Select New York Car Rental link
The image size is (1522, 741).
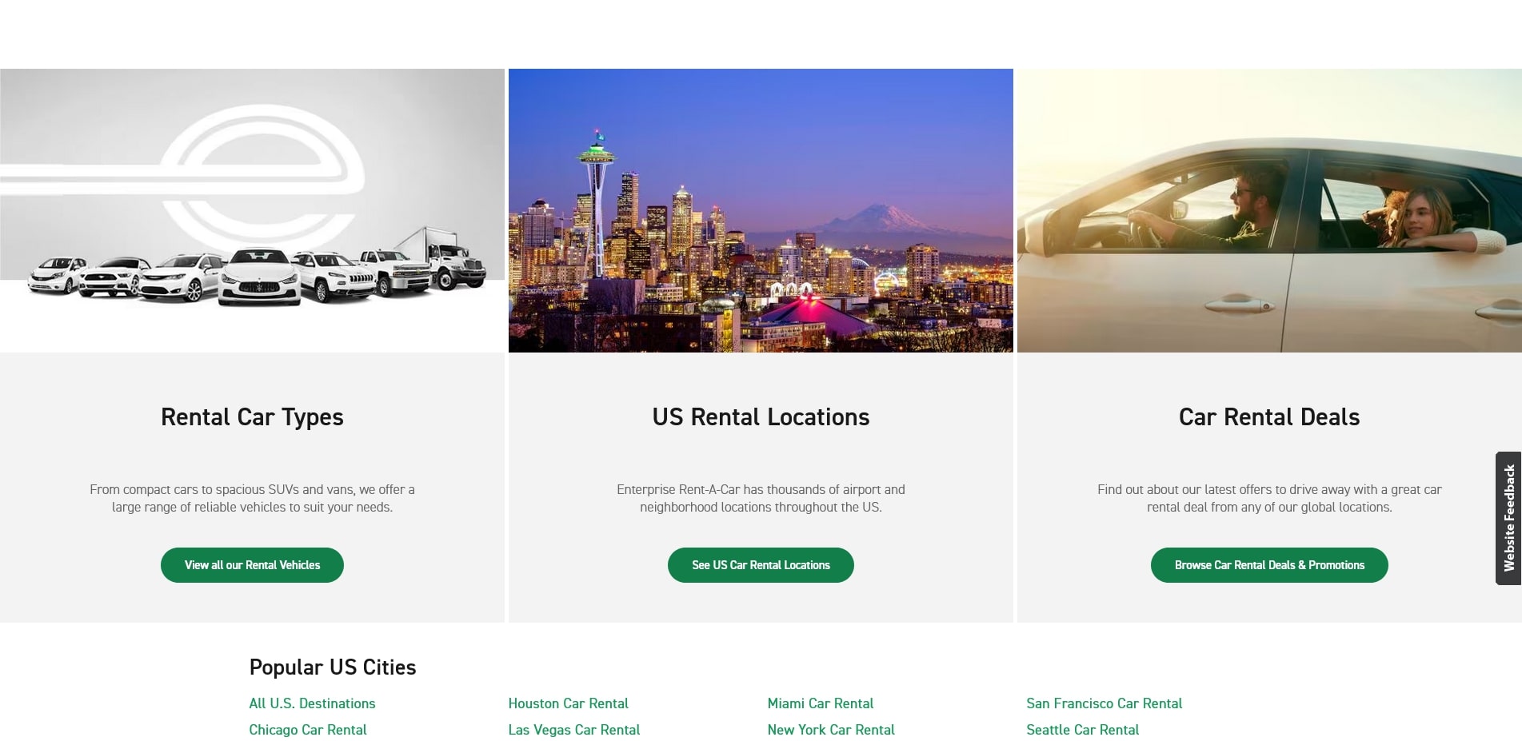[x=831, y=730]
